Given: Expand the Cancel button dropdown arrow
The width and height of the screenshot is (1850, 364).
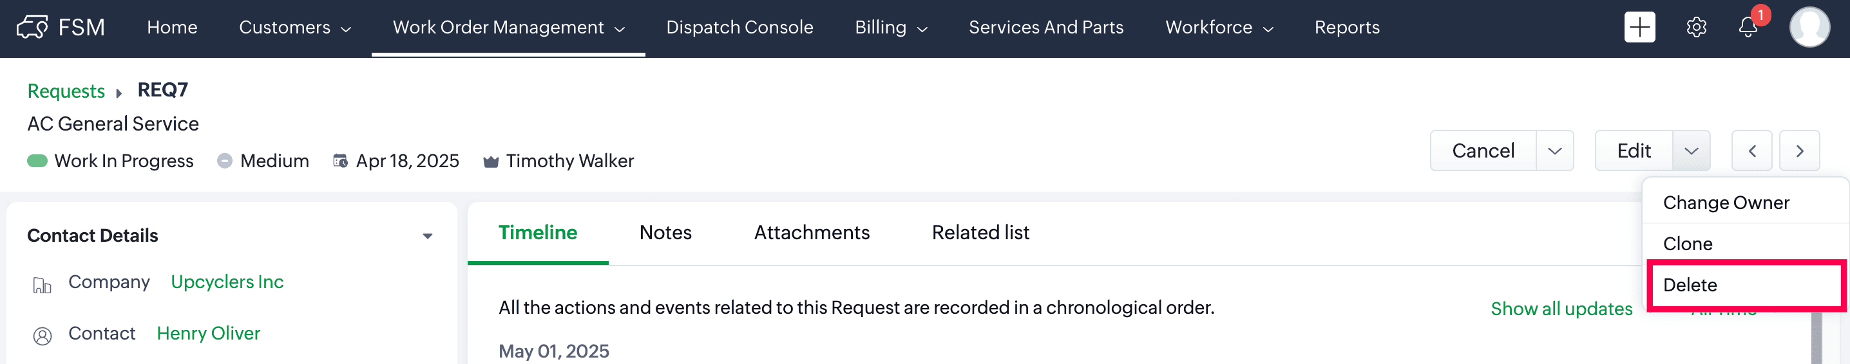Looking at the screenshot, I should (1555, 150).
